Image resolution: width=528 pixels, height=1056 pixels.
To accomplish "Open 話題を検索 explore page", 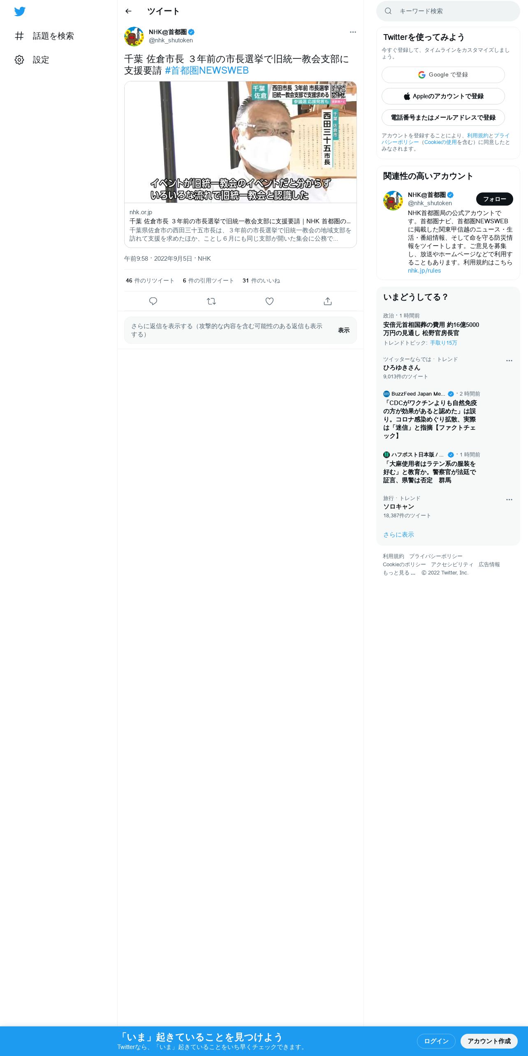I will coord(44,36).
